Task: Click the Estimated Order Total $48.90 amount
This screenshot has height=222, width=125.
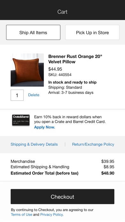Action: tap(108, 173)
